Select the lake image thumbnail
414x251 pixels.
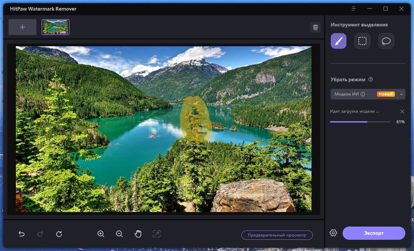tap(56, 27)
